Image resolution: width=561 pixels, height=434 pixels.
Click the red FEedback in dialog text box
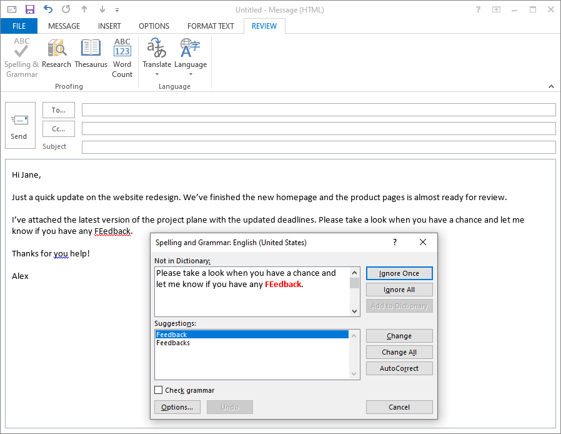click(x=283, y=284)
